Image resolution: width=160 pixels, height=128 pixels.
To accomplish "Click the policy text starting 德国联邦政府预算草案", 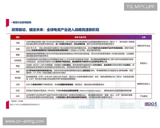I will pyautogui.click(x=80, y=55).
